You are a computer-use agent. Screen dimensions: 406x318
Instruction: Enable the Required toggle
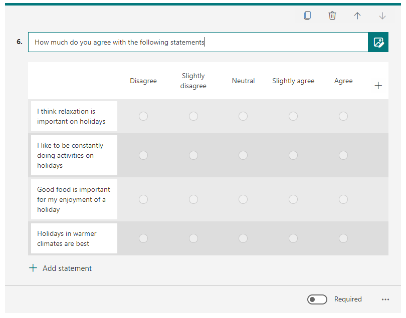click(317, 299)
